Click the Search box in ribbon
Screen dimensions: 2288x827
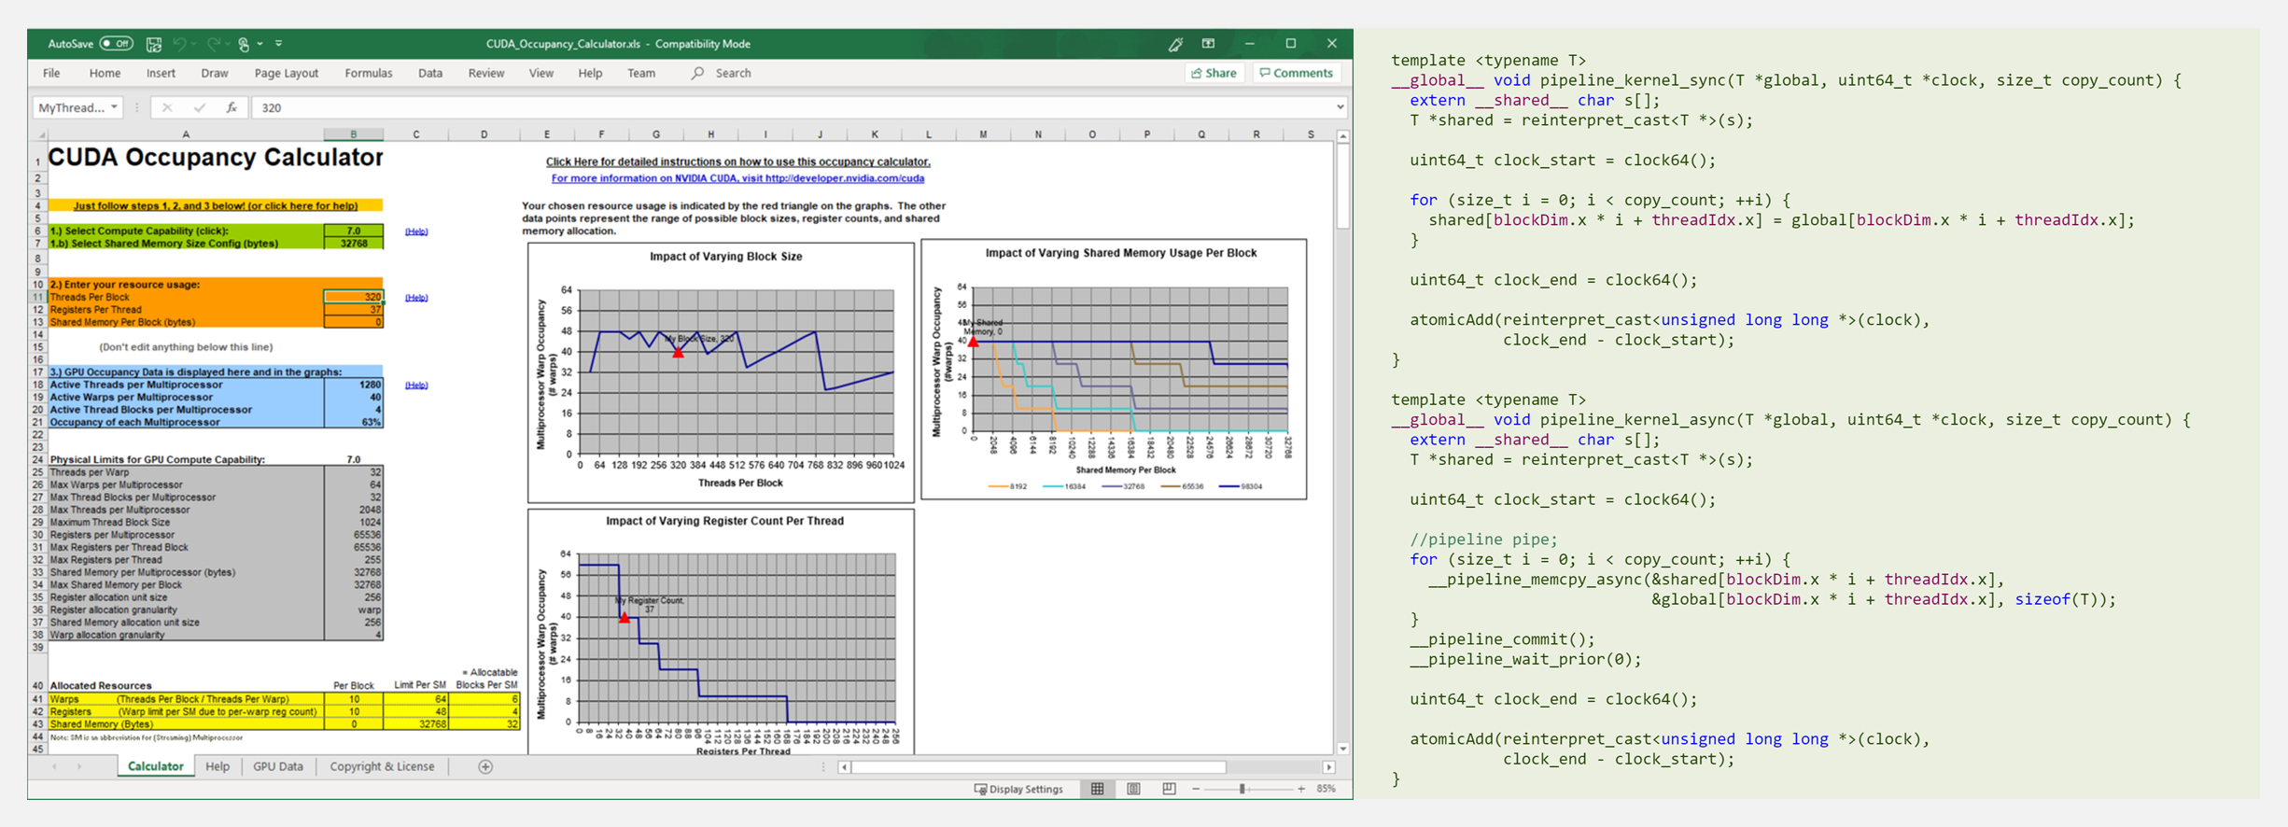(x=722, y=73)
